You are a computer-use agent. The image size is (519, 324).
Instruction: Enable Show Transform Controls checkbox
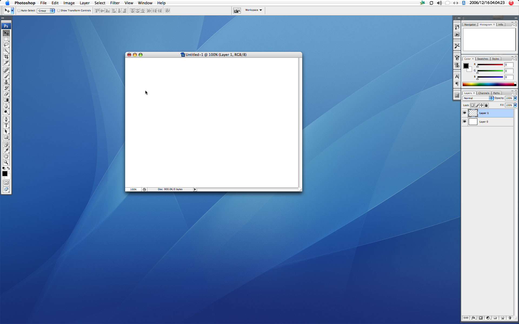click(59, 11)
